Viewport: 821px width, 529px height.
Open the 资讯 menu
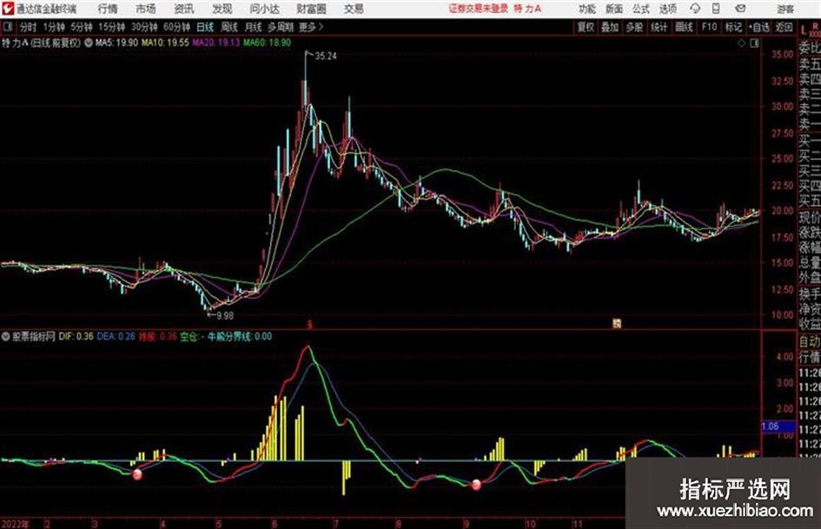[184, 9]
